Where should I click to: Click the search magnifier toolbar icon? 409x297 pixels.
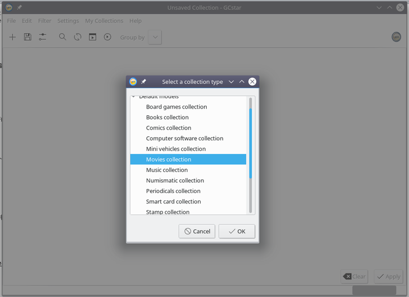(62, 37)
